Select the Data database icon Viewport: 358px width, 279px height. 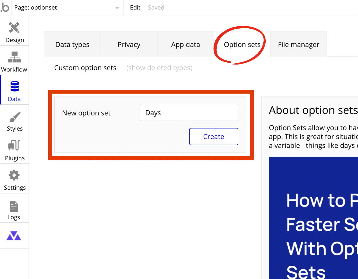[x=15, y=87]
